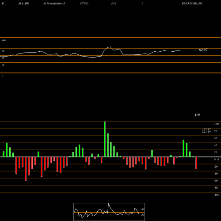Click the MR axis -20 label
This screenshot has height=221, width=221.
coord(216,167)
